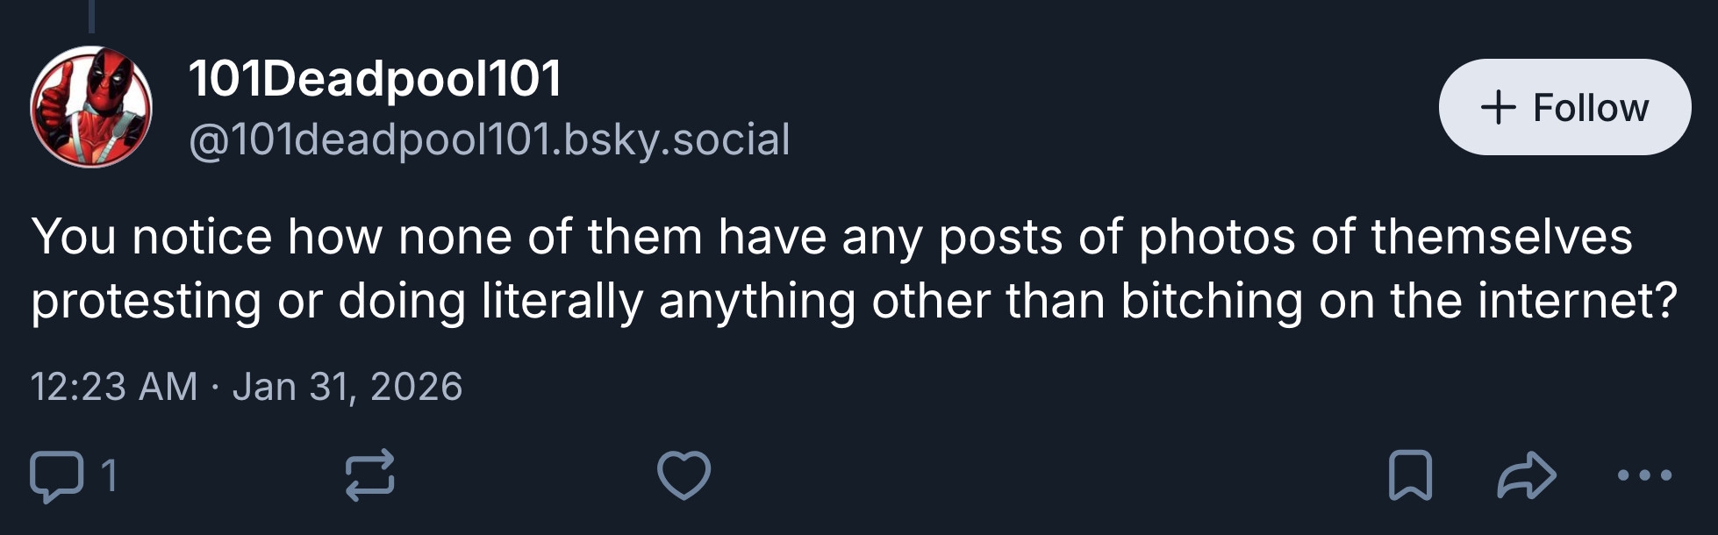Click the reply speech bubble icon

(x=56, y=476)
